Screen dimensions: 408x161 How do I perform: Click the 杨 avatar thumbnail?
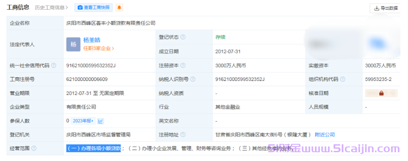pos(73,44)
